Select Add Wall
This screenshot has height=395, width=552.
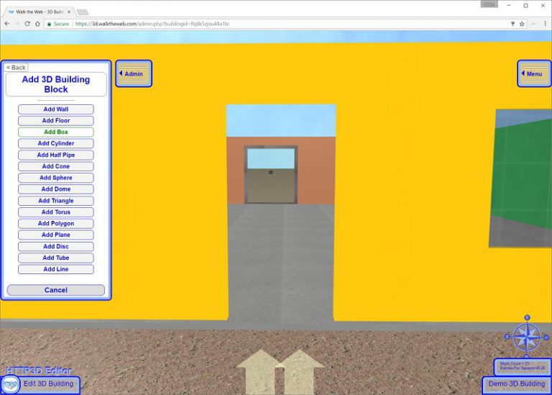(55, 109)
